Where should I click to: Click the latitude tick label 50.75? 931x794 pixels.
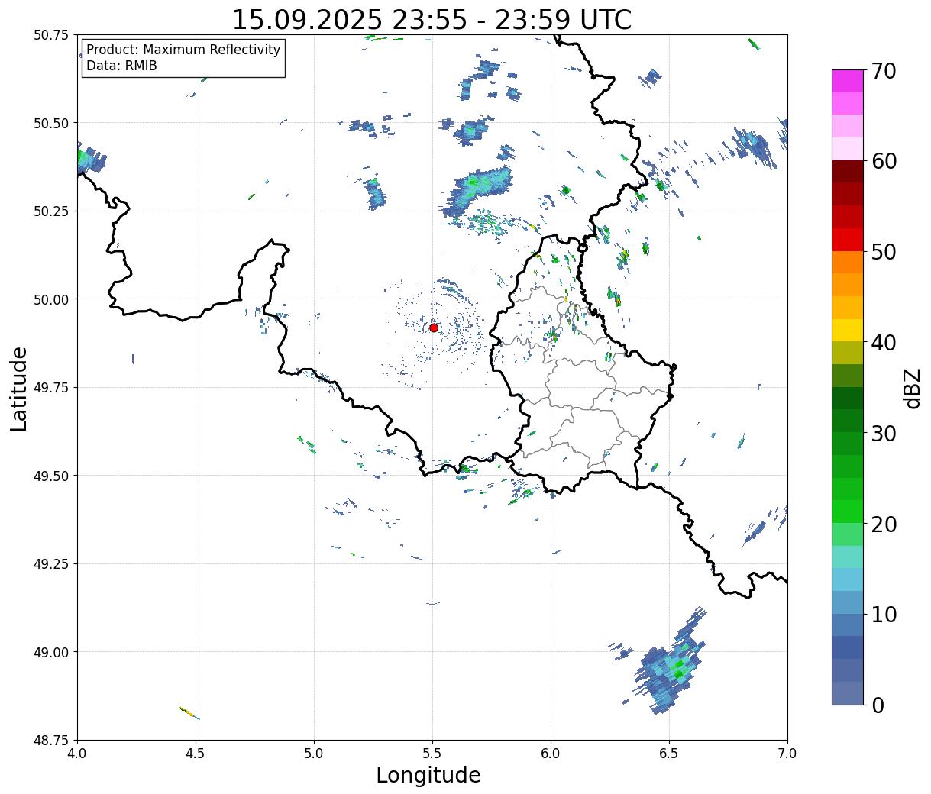click(x=51, y=35)
